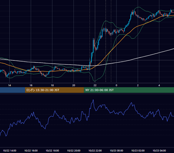Click the blue session bar left of ロンドン
174x153 pixels.
[x=13, y=90]
